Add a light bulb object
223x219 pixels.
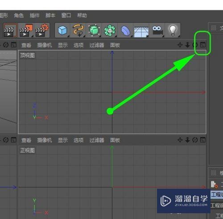click(173, 30)
